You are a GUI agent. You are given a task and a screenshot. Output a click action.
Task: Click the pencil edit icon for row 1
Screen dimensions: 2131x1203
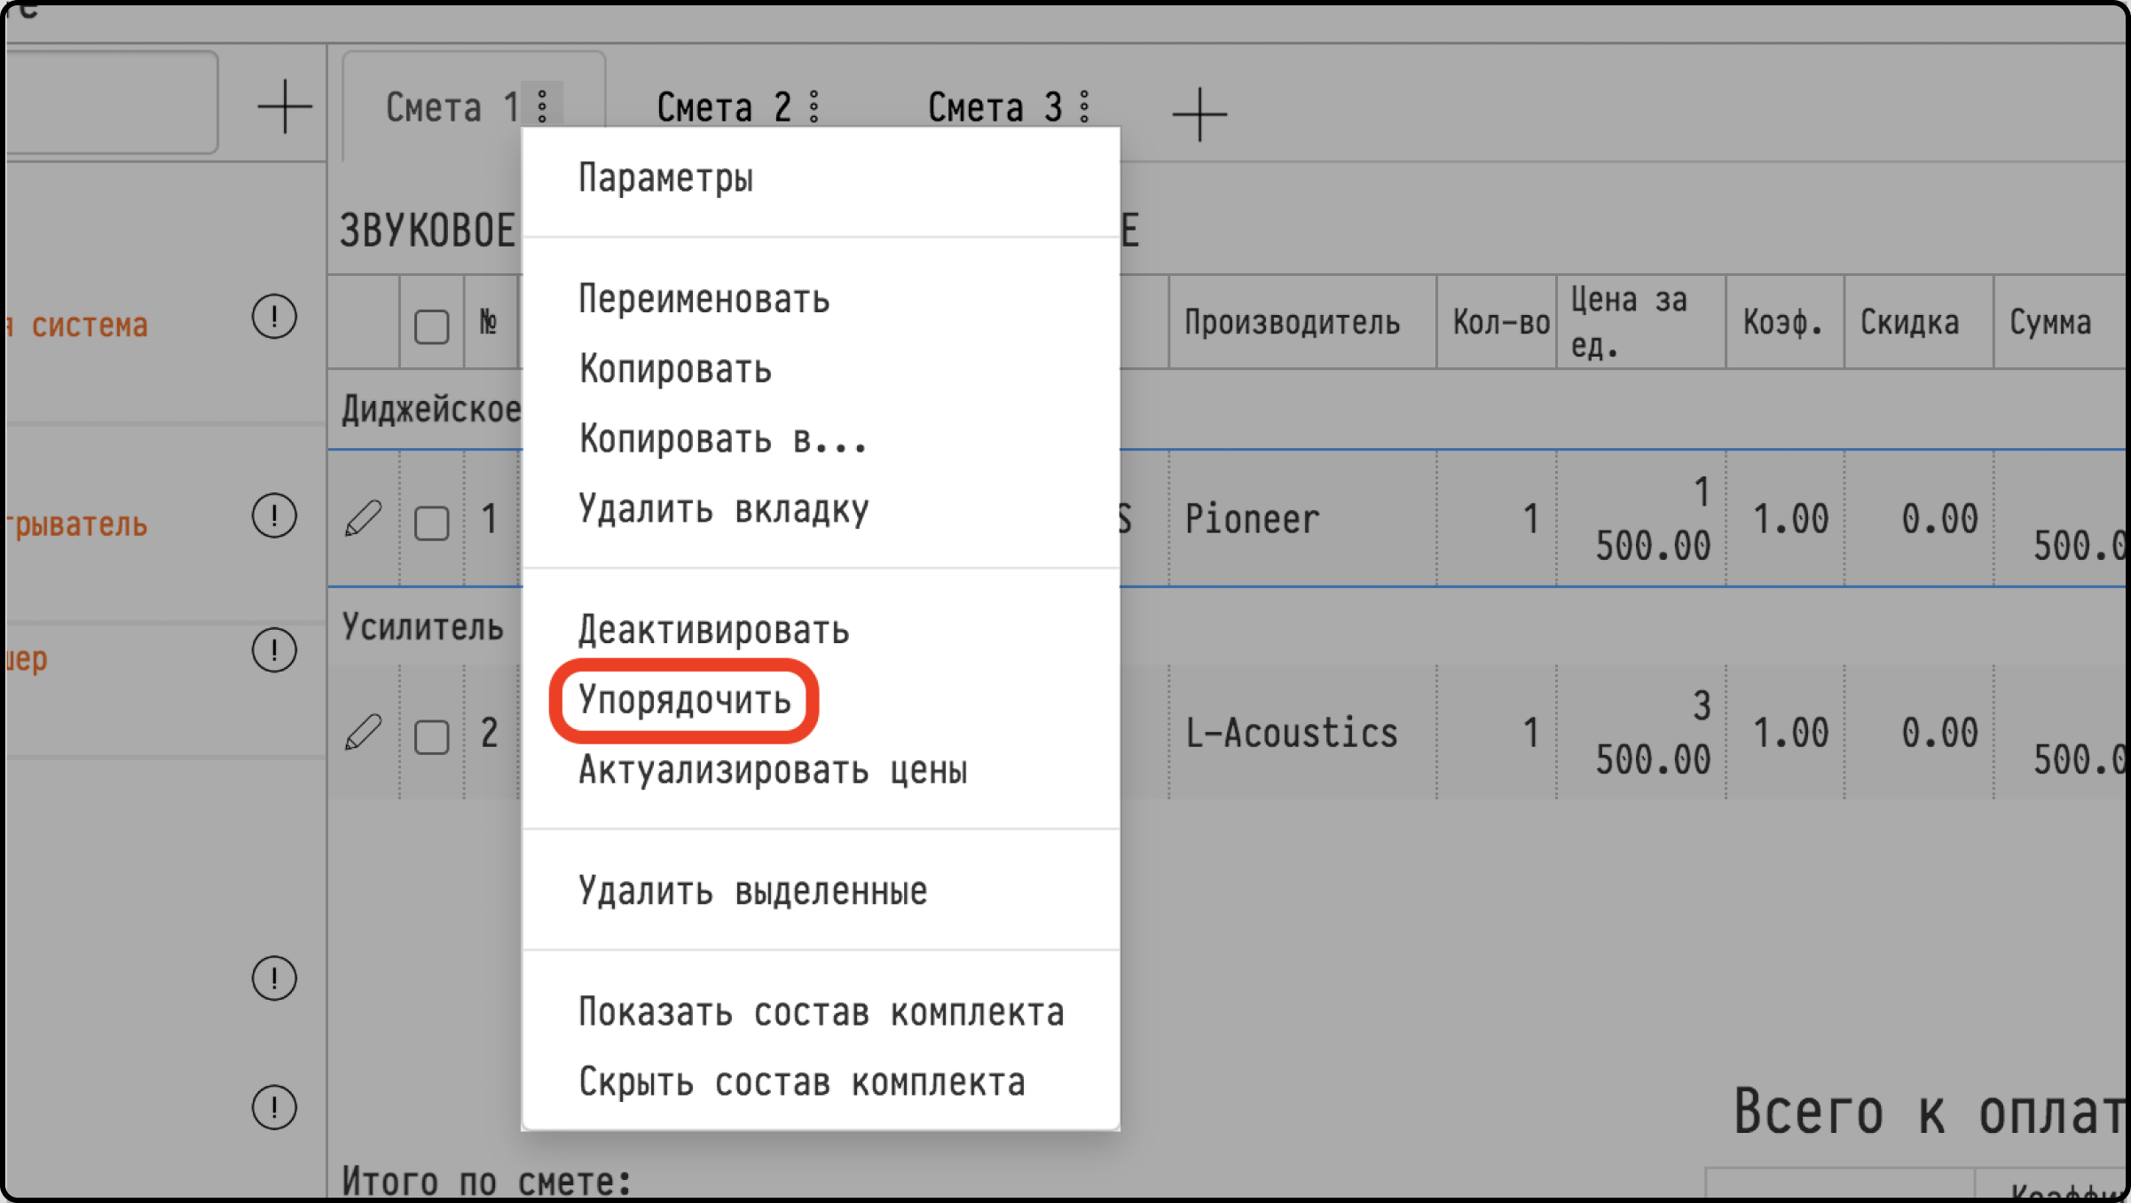pyautogui.click(x=363, y=518)
